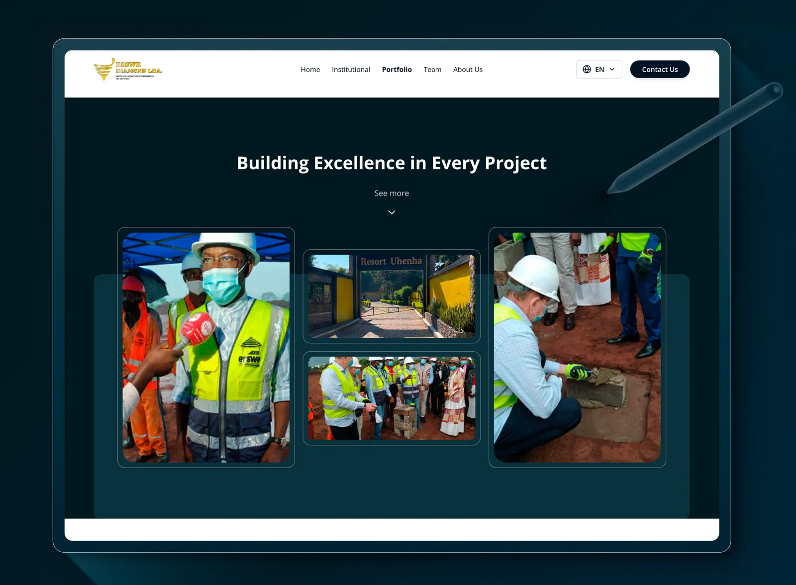
Task: Click the See more link
Action: (392, 193)
